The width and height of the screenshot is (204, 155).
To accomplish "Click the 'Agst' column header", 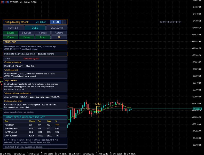I will coord(49,121).
